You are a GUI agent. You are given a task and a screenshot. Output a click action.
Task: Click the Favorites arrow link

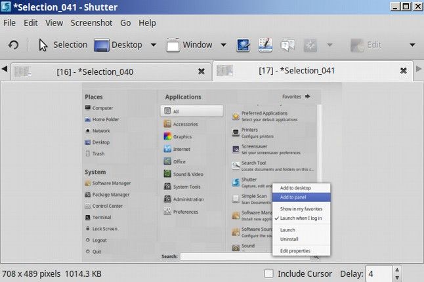coord(296,96)
